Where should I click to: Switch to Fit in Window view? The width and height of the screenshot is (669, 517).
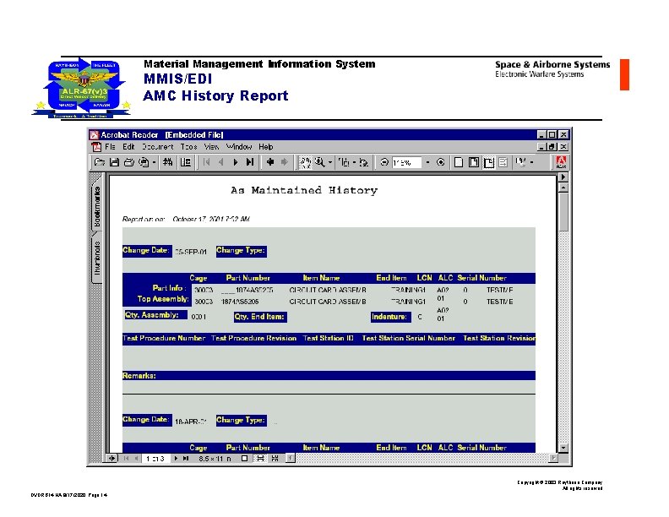point(474,162)
